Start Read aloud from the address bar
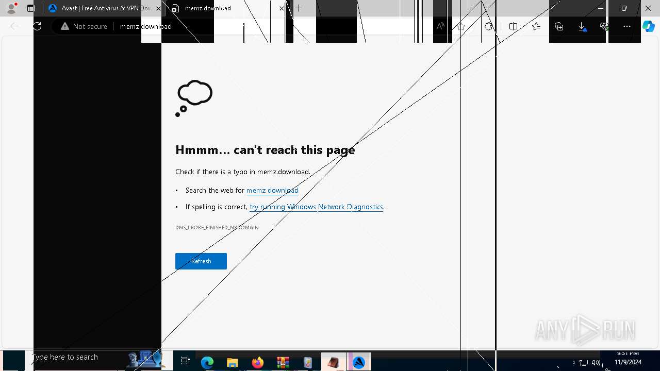This screenshot has height=371, width=660. (440, 26)
